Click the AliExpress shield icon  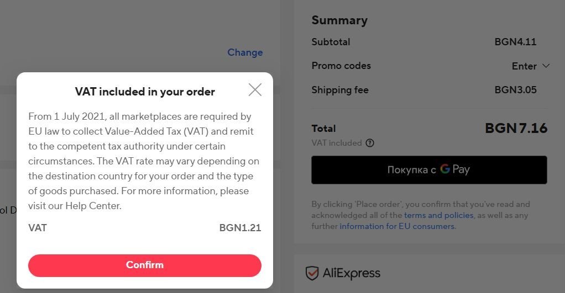click(312, 273)
